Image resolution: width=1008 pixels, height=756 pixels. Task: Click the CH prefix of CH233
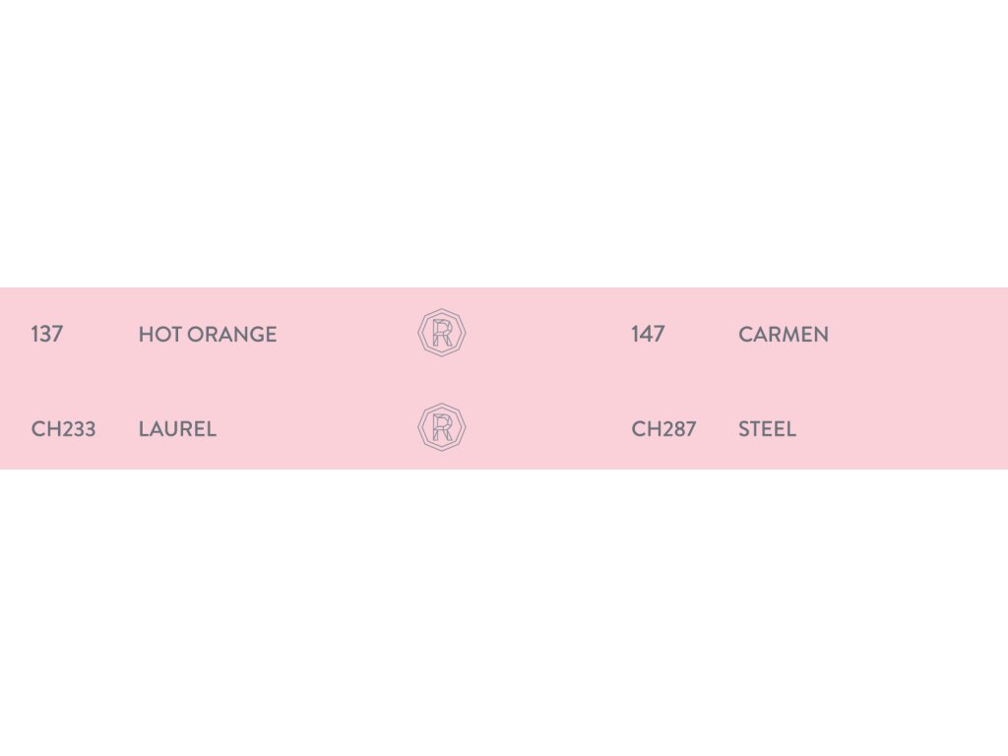[x=43, y=429]
